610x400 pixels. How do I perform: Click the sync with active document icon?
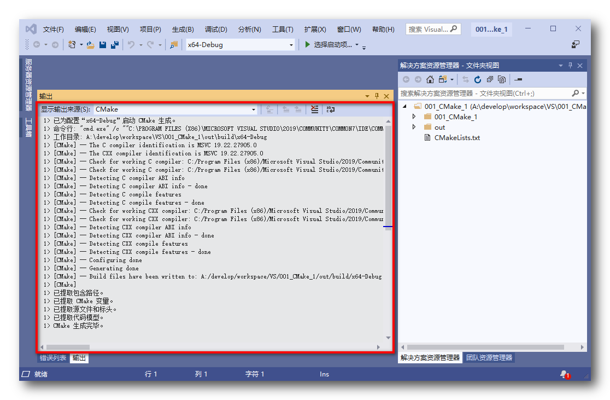click(466, 79)
